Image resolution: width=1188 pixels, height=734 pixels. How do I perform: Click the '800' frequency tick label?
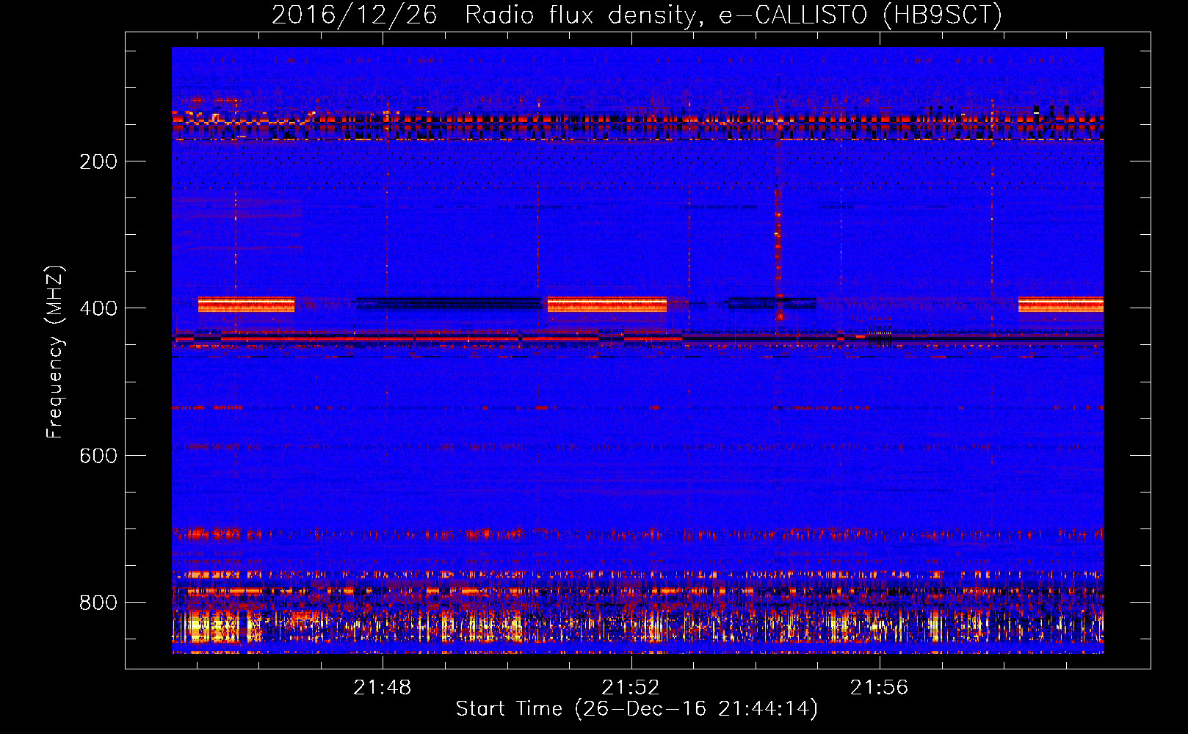[x=98, y=603]
